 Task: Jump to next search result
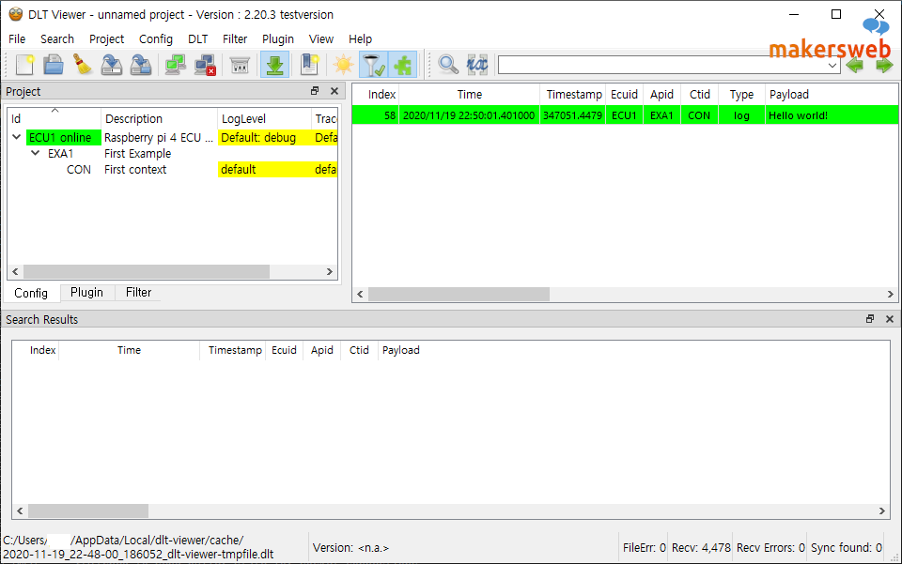pos(883,64)
